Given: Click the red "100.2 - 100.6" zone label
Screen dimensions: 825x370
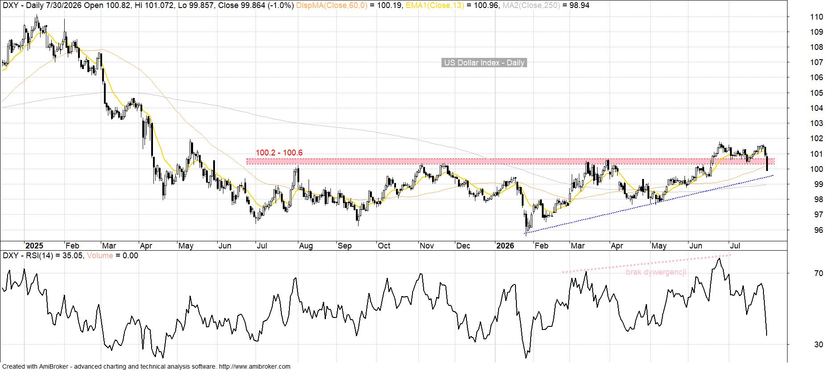Looking at the screenshot, I should click(x=279, y=153).
